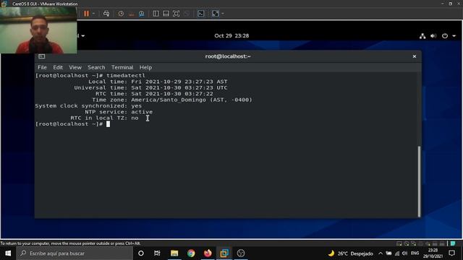Screen dimensions: 463x260
Task: Click the Windows tray battery icon
Action: [388, 253]
